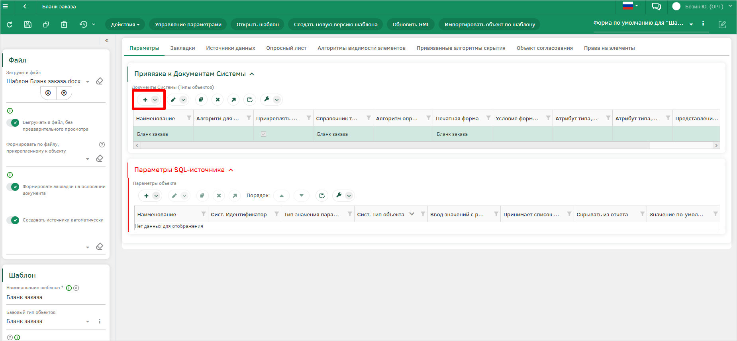
Task: Toggle Формировать закладки на основании документа
Action: click(x=13, y=187)
